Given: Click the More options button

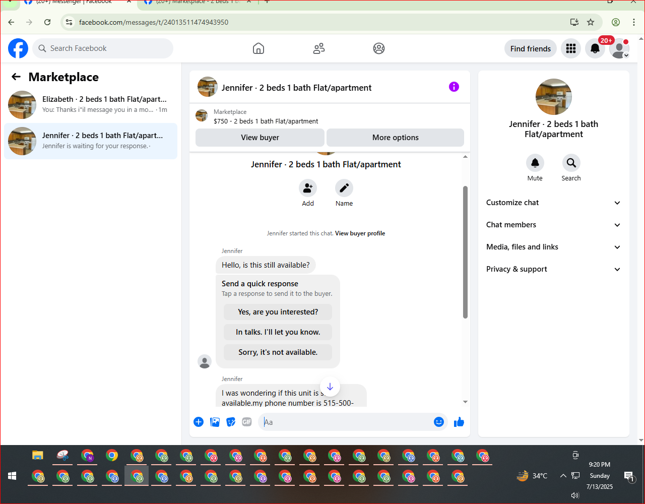Looking at the screenshot, I should point(395,138).
